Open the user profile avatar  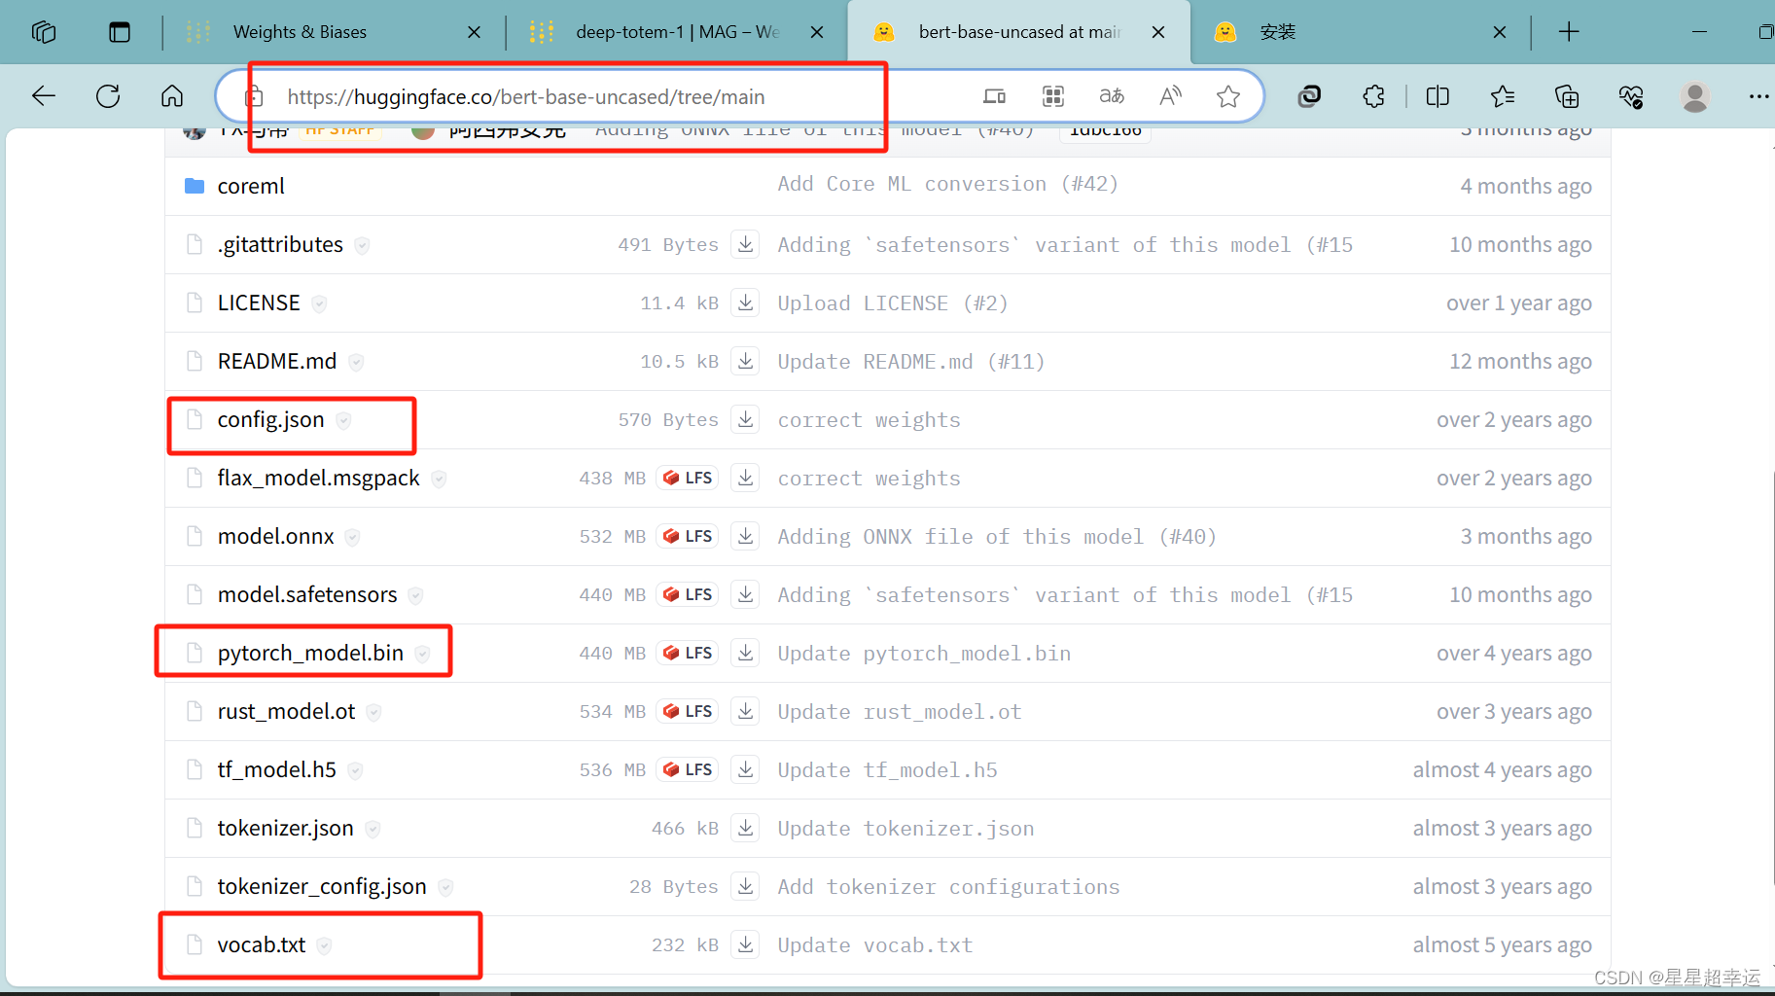pos(1695,96)
